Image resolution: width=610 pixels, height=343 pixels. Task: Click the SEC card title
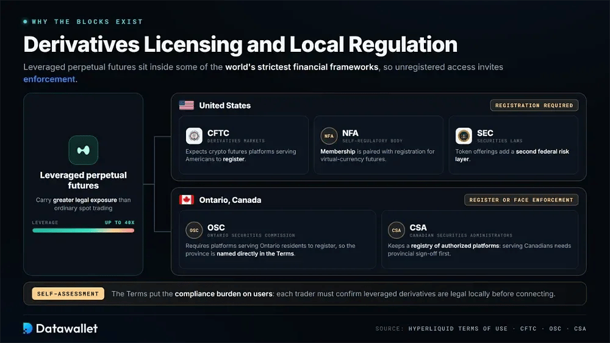(485, 133)
